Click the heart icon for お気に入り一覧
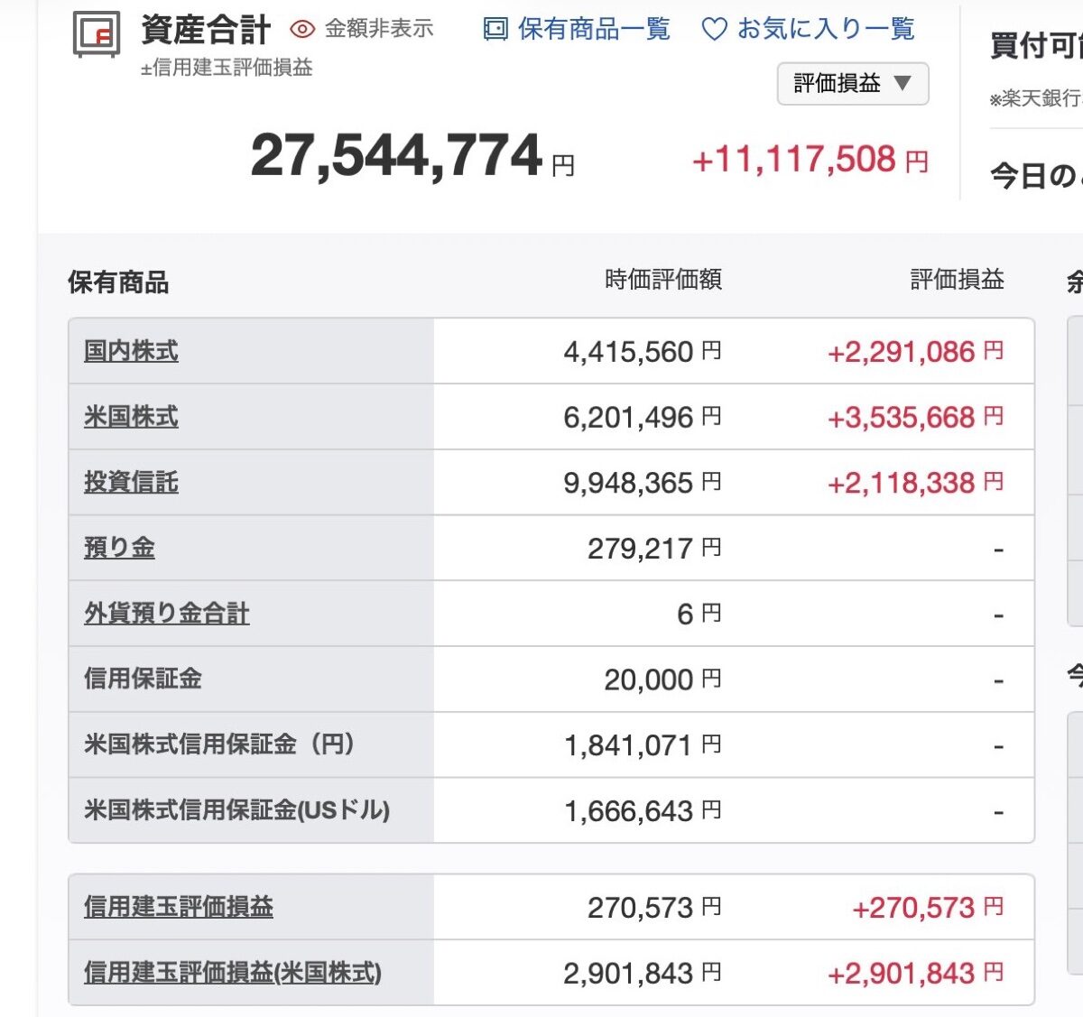Viewport: 1083px width, 1017px height. (714, 30)
